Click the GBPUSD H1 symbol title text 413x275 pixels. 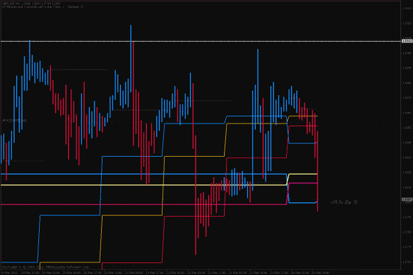coord(31,3)
